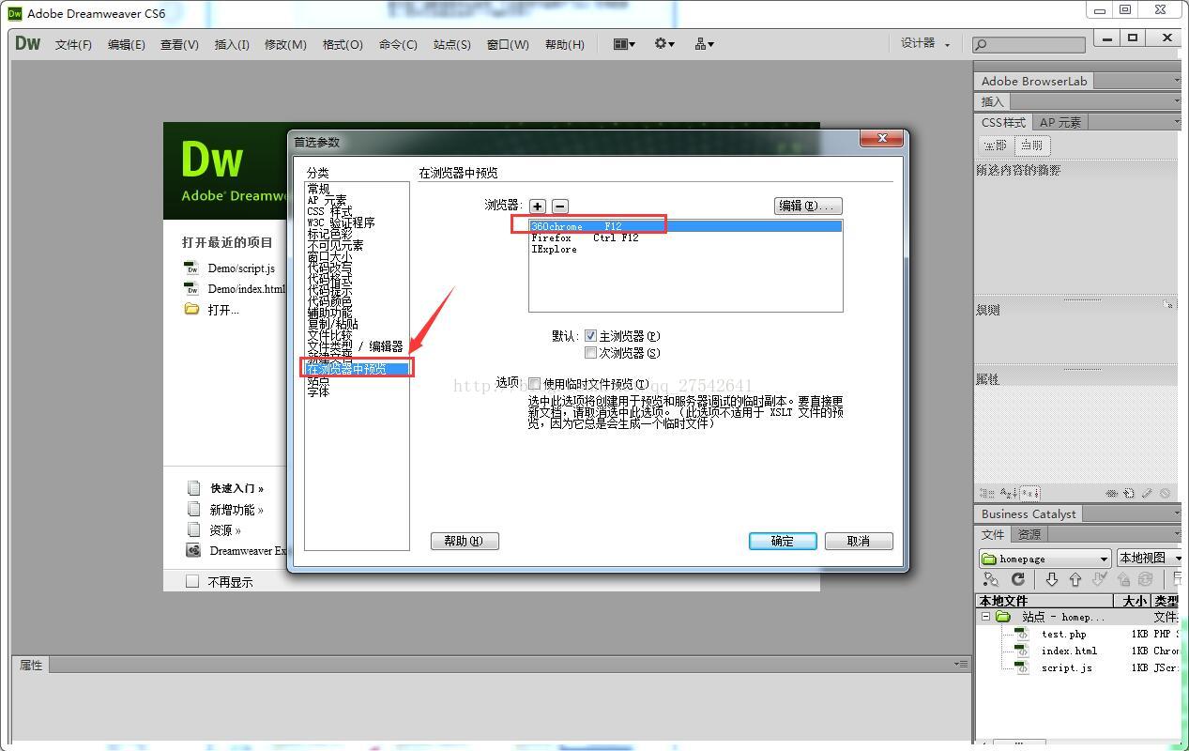Open CSS样式 panel options menu
Image resolution: width=1189 pixels, height=751 pixels.
[1176, 122]
